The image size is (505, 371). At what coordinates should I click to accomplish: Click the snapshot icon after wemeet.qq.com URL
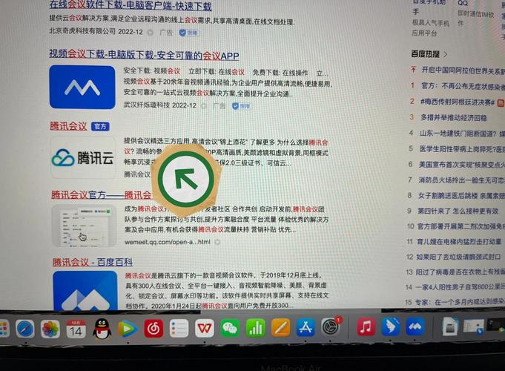click(x=218, y=242)
